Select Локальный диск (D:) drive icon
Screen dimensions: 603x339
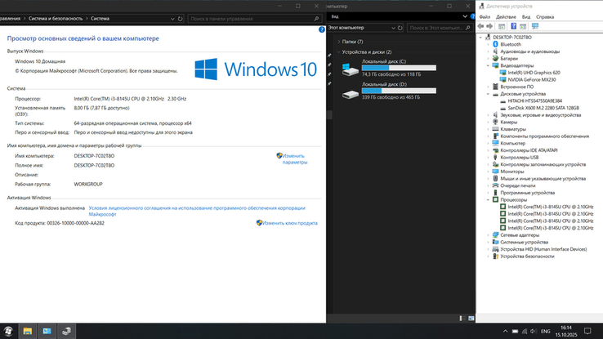[x=351, y=94]
